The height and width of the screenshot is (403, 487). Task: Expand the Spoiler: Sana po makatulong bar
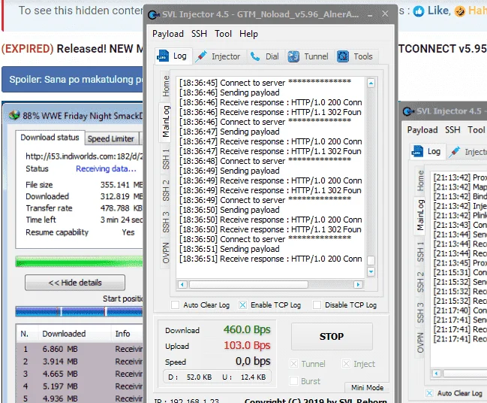point(72,80)
